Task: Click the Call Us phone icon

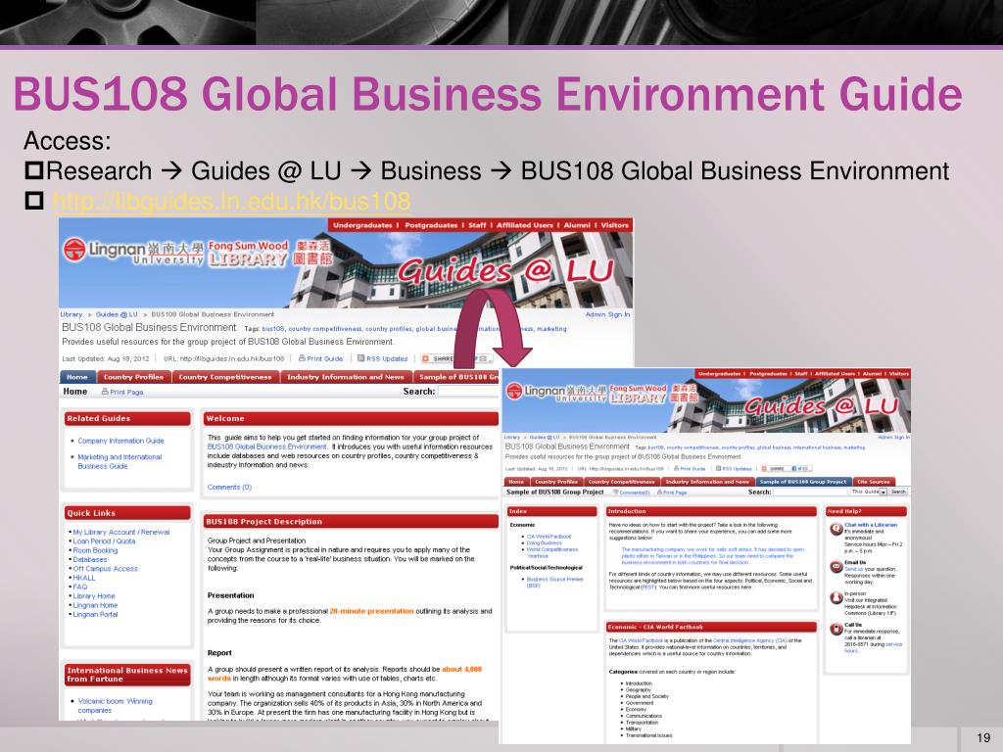Action: point(836,630)
